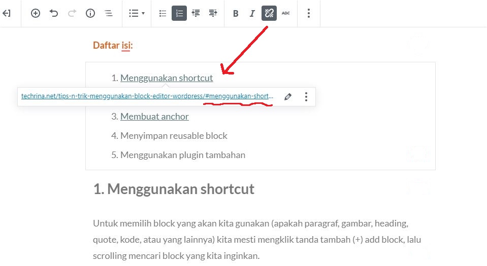Screen dimensions: 487x266
Task: Indent the current list item
Action: 213,14
